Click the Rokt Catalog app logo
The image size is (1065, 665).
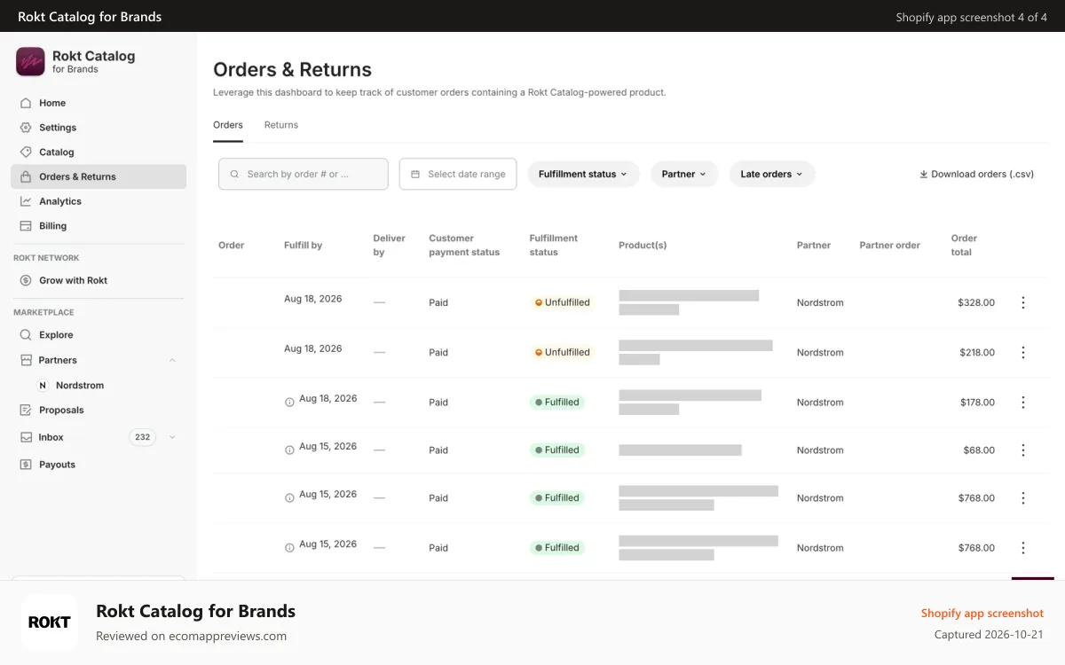[x=30, y=61]
